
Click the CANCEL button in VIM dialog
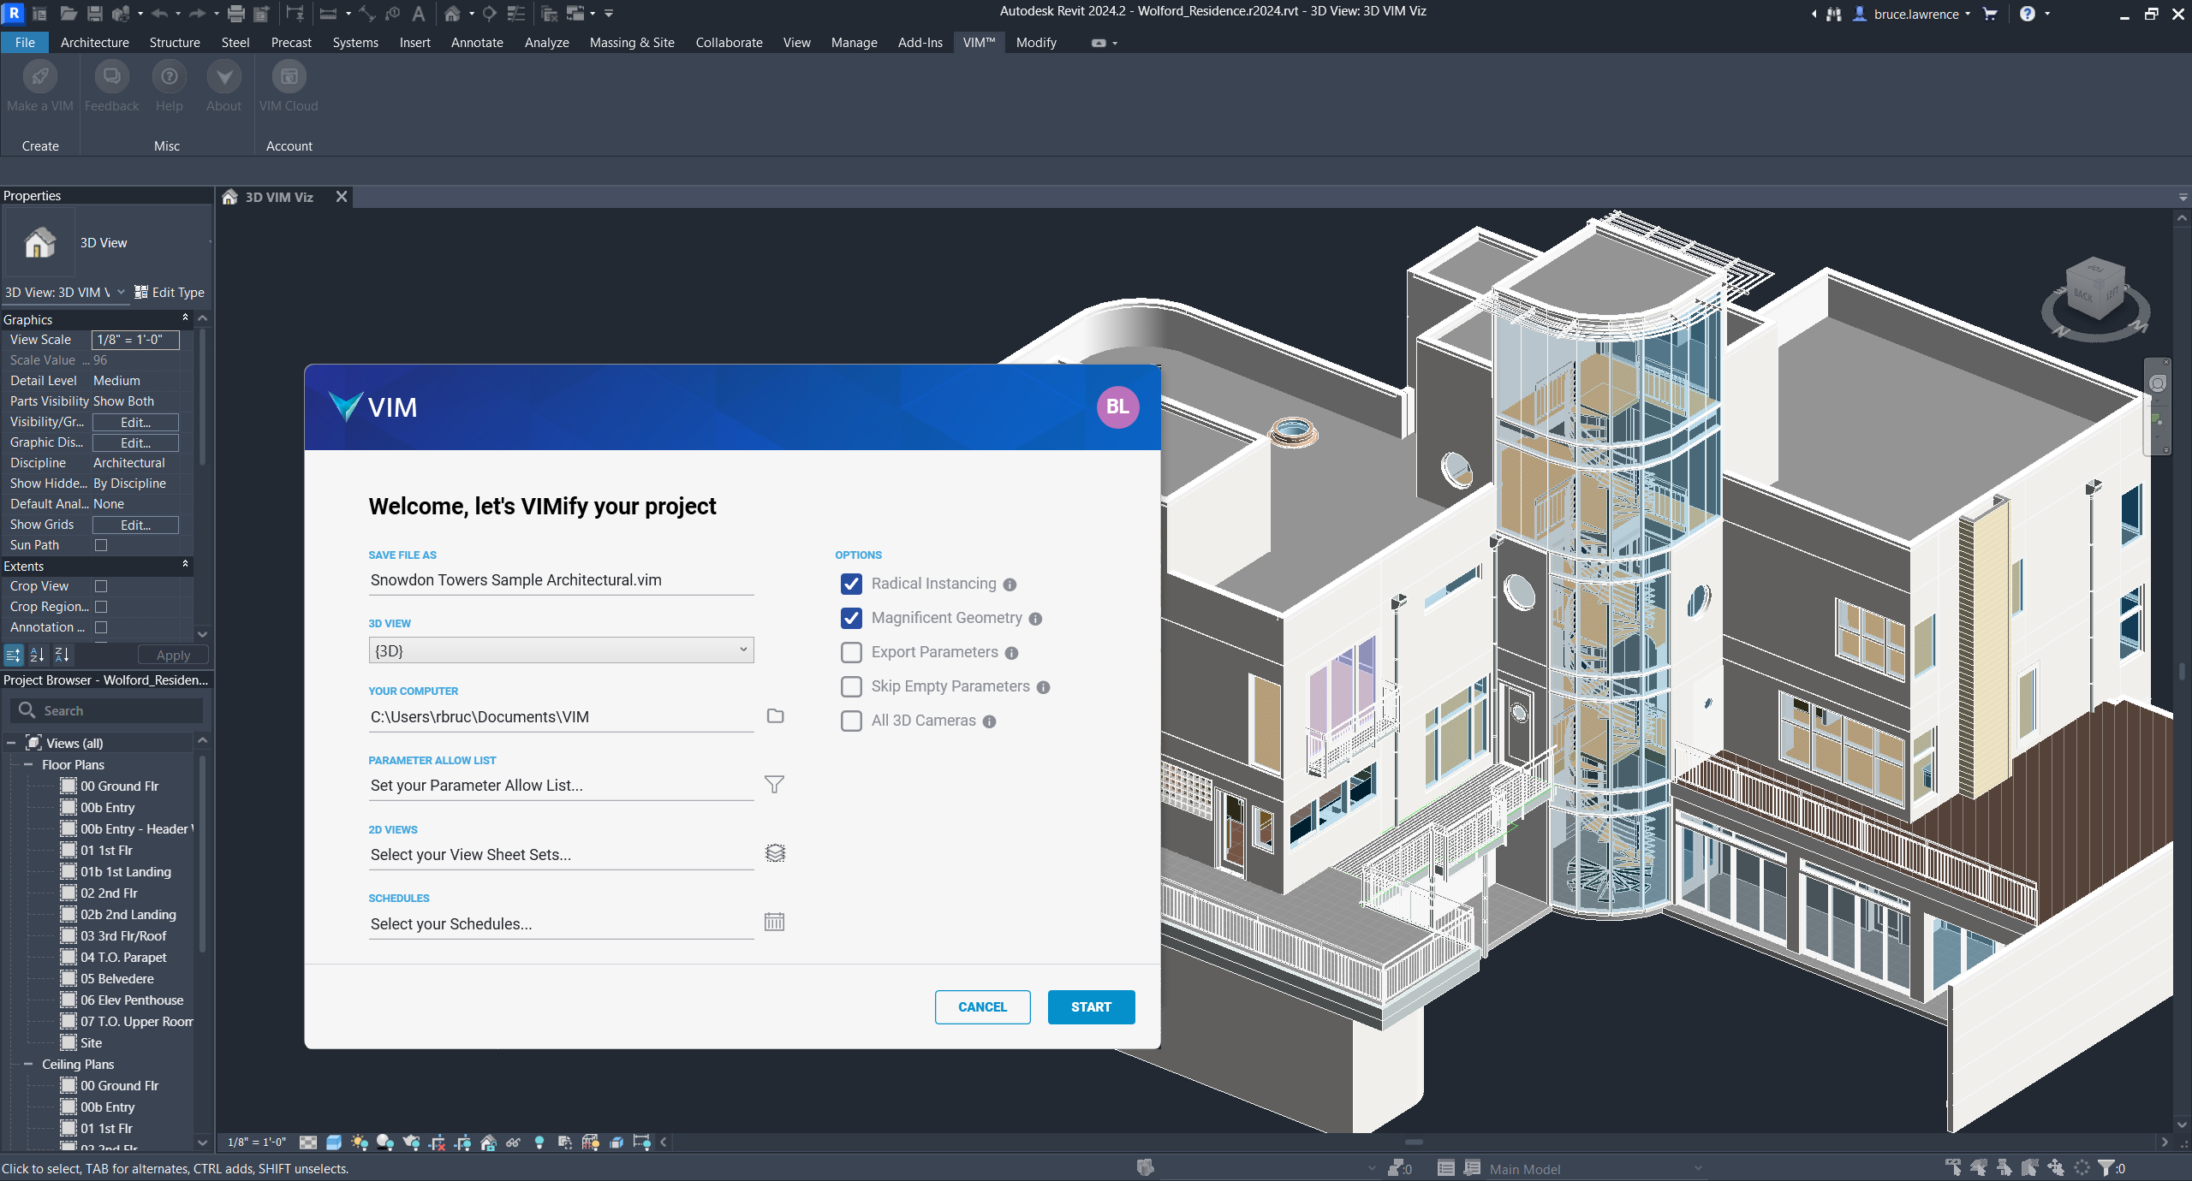(982, 1007)
